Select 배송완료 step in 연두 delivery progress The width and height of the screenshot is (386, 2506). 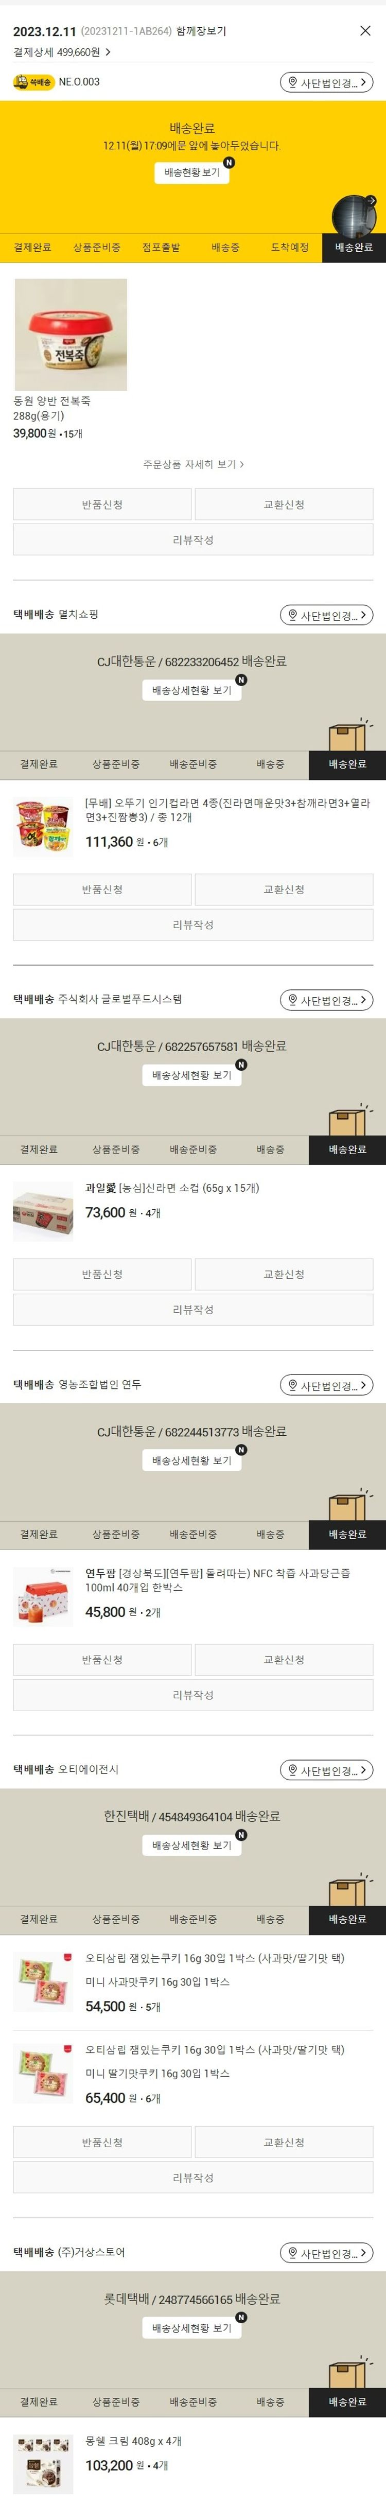click(x=347, y=1535)
